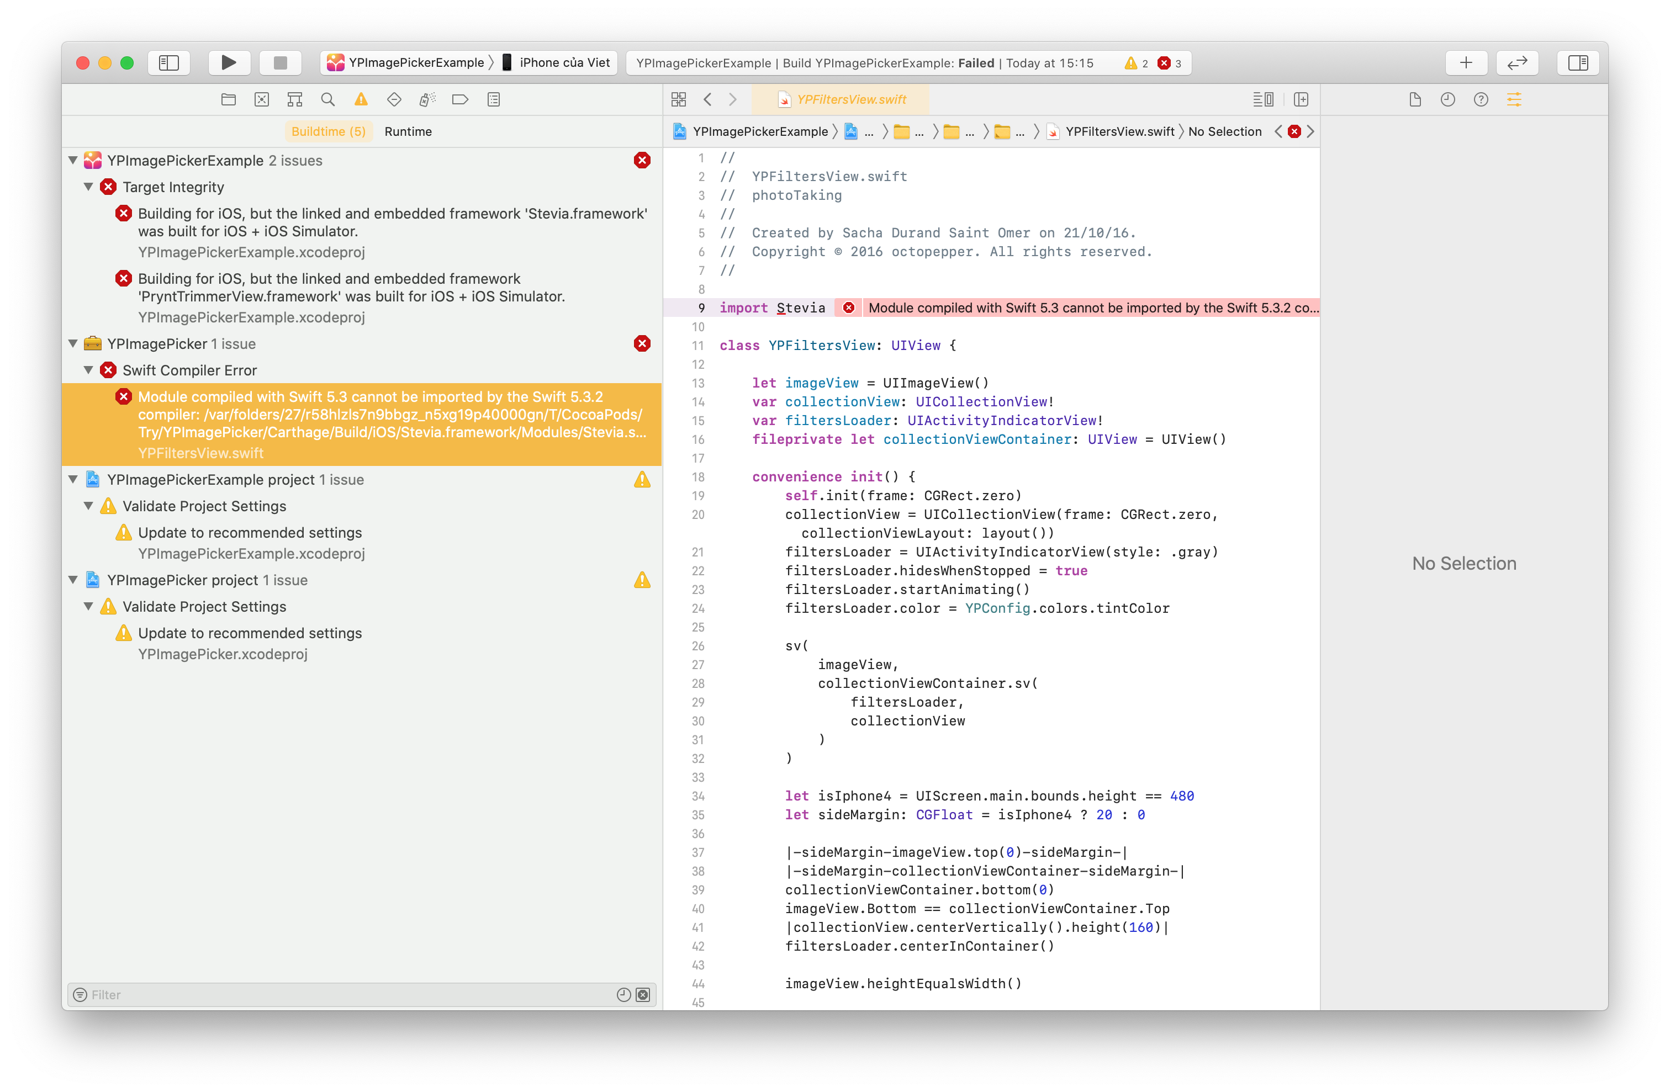Open the Find navigator with magnifier icon
The image size is (1670, 1092).
coord(327,99)
